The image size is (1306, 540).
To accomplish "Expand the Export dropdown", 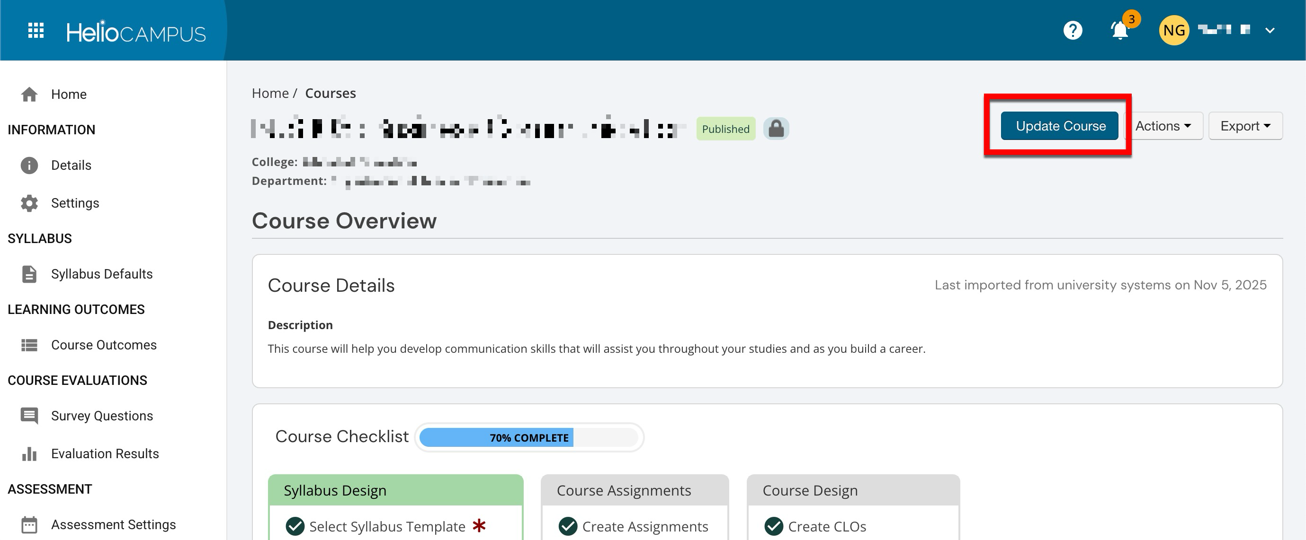I will coord(1245,126).
